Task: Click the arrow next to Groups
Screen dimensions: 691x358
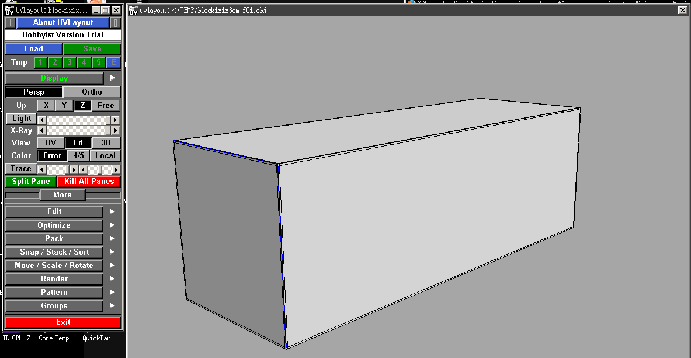Action: point(112,306)
